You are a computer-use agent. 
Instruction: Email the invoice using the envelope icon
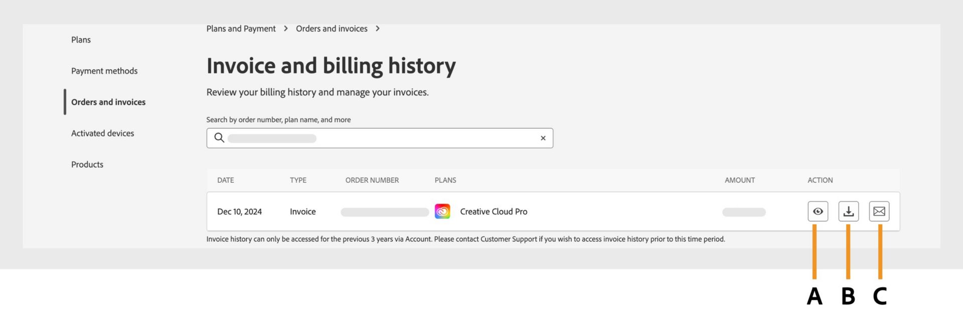coord(879,211)
